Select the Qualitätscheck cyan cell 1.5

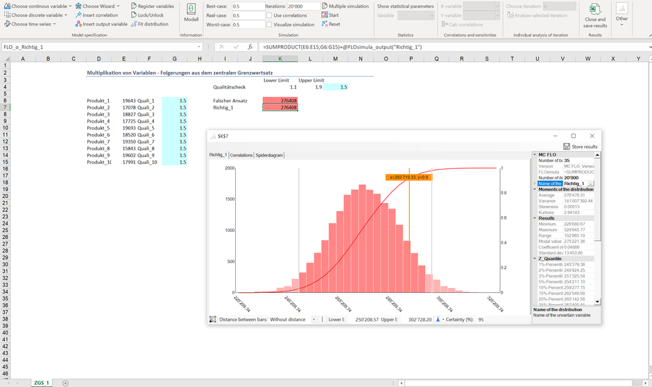coord(335,87)
